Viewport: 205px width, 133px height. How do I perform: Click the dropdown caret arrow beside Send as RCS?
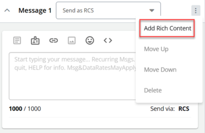pyautogui.click(x=152, y=10)
